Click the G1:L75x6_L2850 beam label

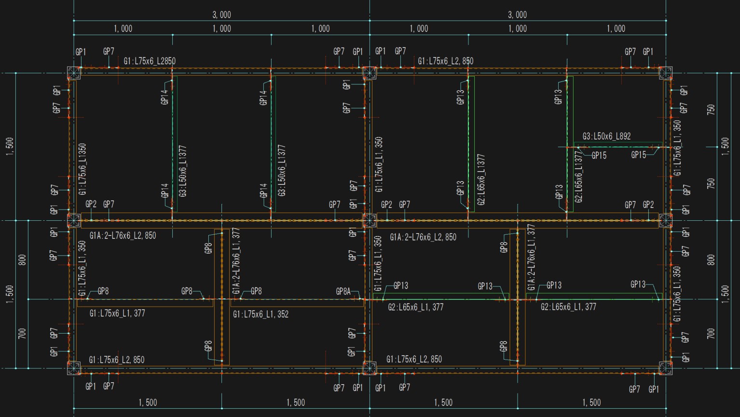(x=150, y=61)
